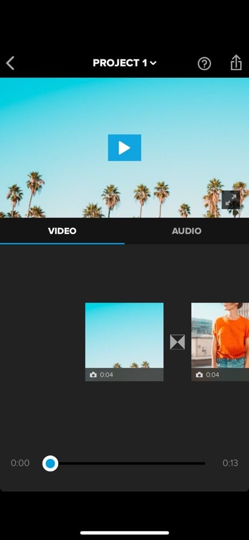Open the help question mark icon
249x540 pixels.
click(204, 64)
